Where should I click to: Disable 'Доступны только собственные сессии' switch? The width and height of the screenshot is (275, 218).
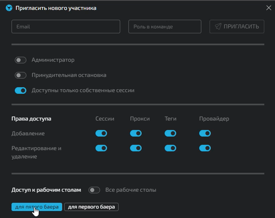pyautogui.click(x=21, y=90)
